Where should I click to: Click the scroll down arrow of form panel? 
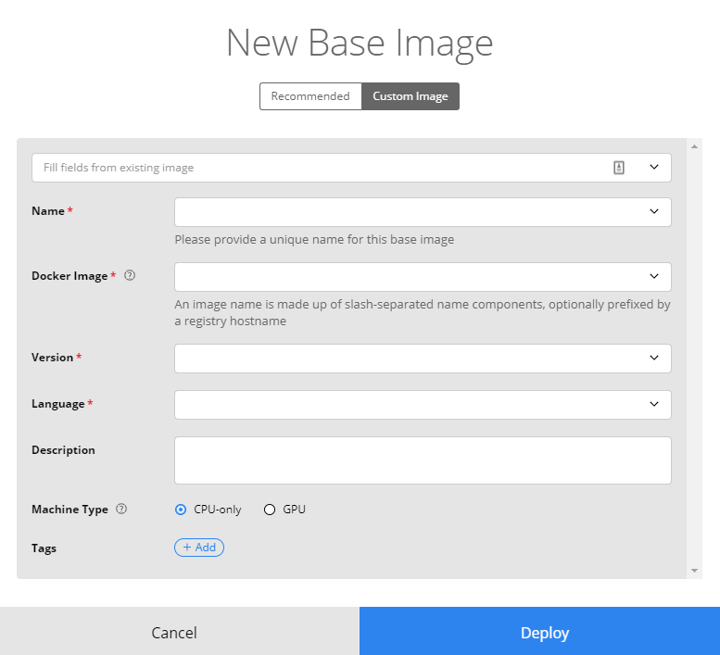tap(694, 571)
